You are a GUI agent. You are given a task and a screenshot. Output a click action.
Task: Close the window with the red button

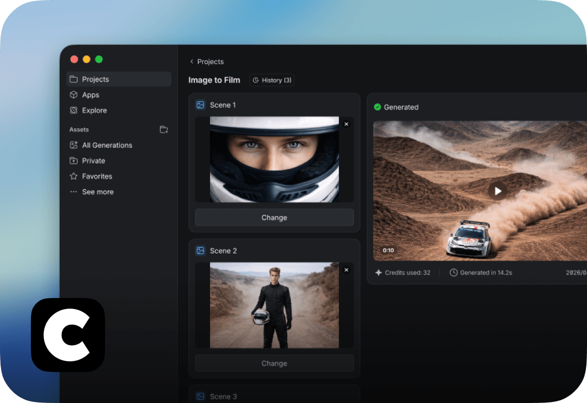click(x=74, y=59)
